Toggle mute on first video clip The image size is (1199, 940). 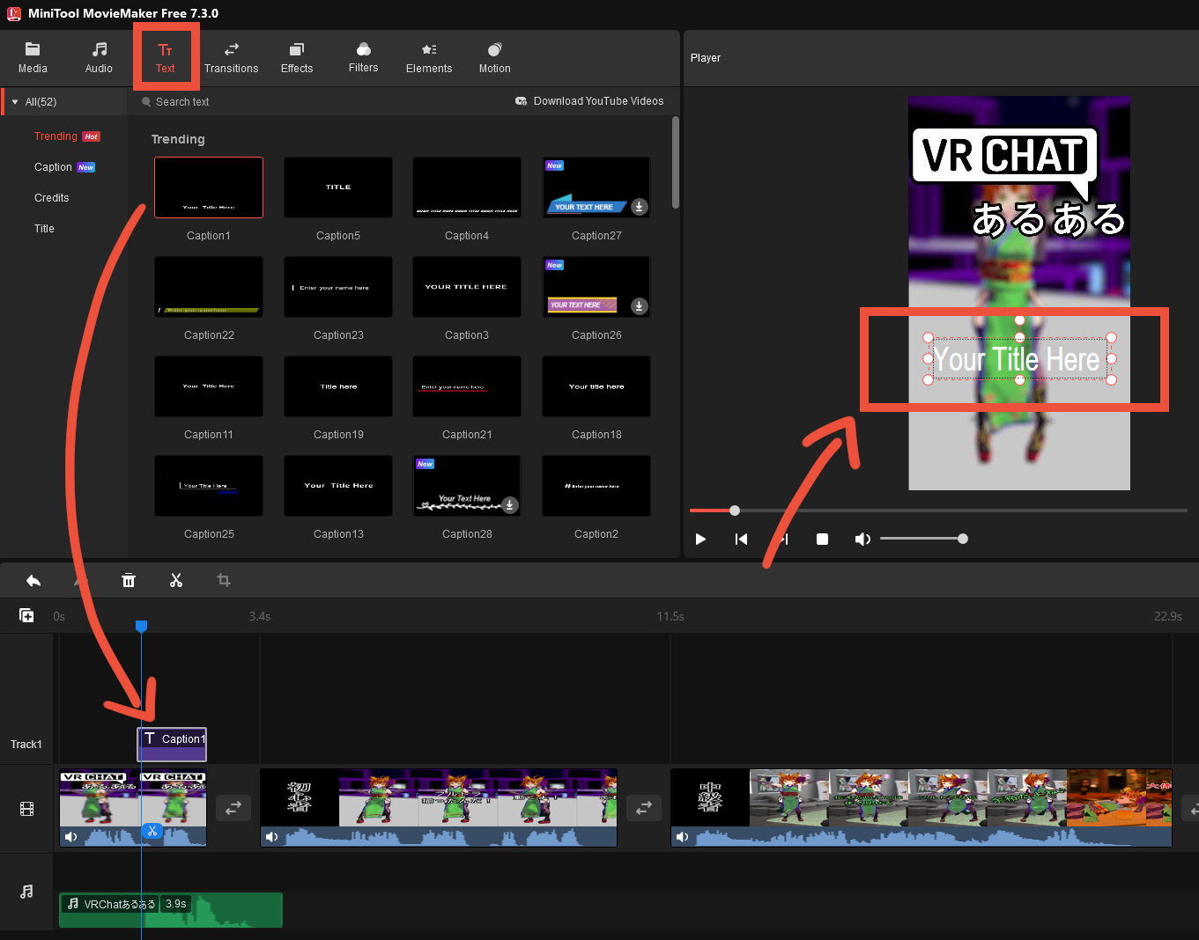tap(71, 836)
